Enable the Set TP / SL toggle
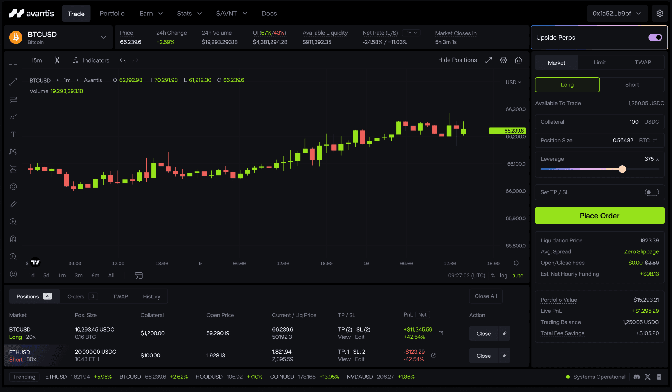The width and height of the screenshot is (672, 392). (x=652, y=192)
